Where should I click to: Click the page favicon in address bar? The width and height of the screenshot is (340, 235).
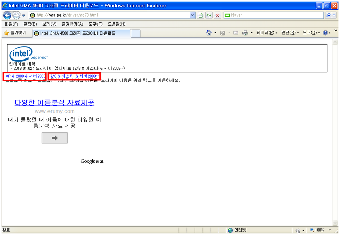[32, 15]
